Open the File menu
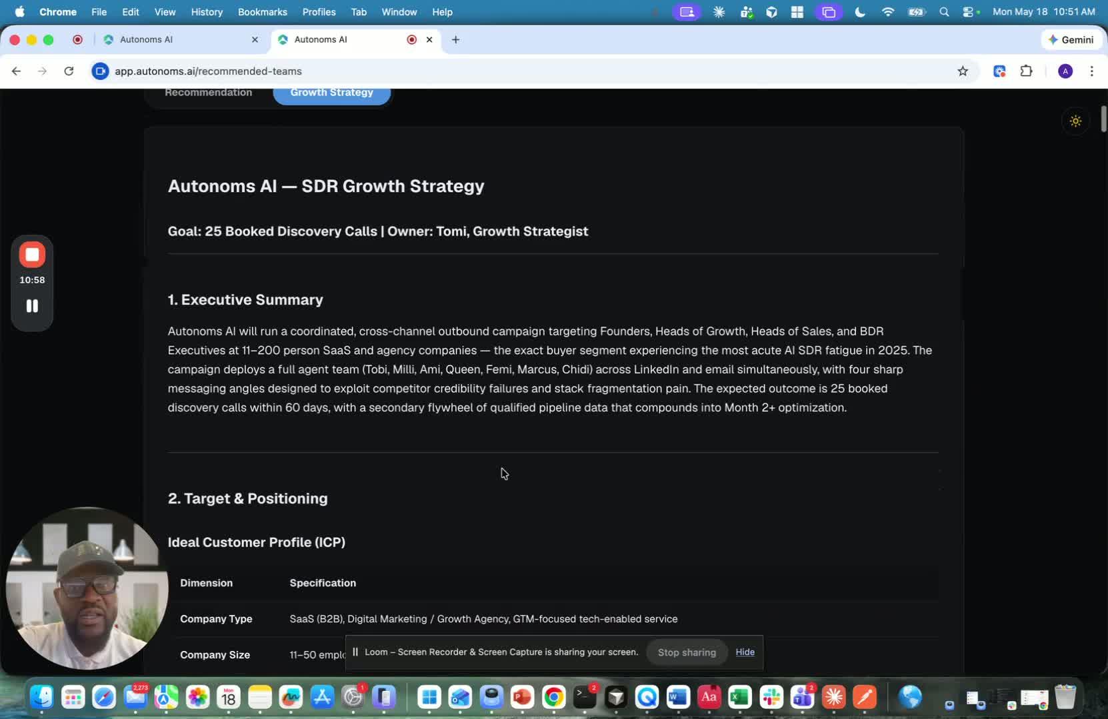 click(99, 12)
